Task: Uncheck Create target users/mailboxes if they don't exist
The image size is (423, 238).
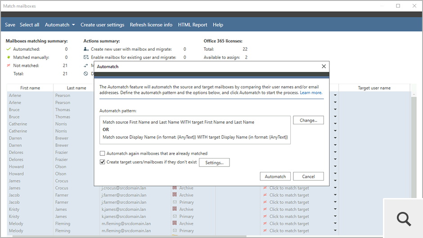Action: tap(103, 162)
